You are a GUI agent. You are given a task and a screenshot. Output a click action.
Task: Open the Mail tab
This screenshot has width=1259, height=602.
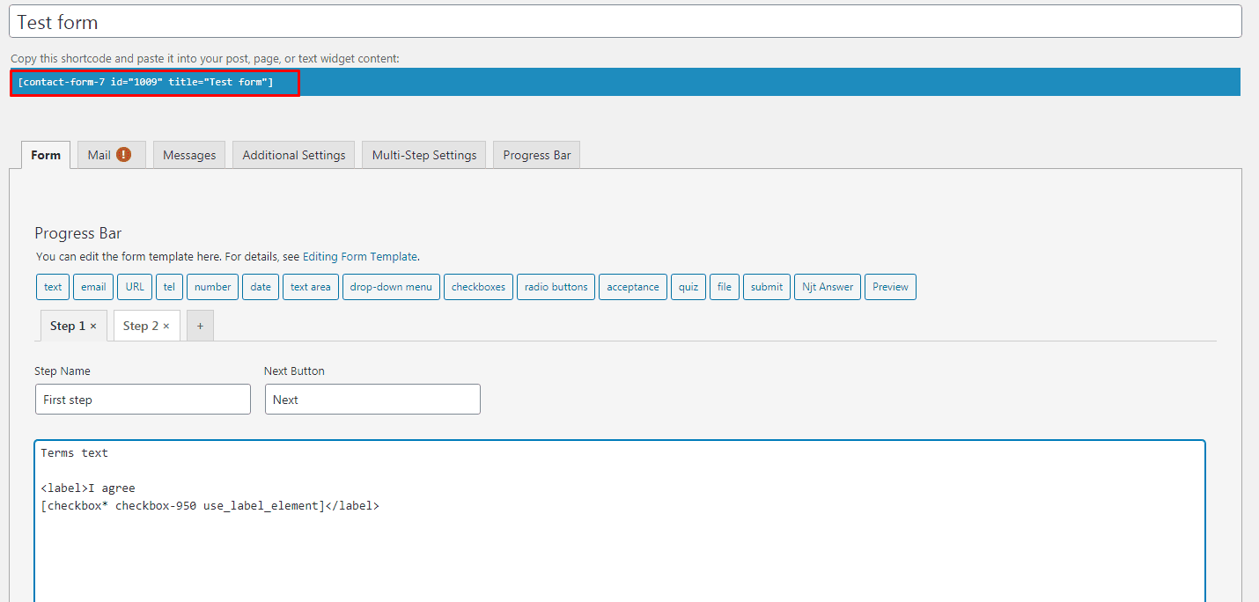coord(111,155)
